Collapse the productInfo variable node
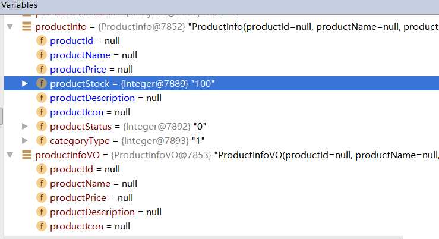 pos(10,27)
